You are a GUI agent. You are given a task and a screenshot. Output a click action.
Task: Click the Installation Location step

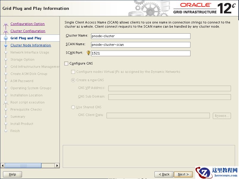[x=26, y=95]
